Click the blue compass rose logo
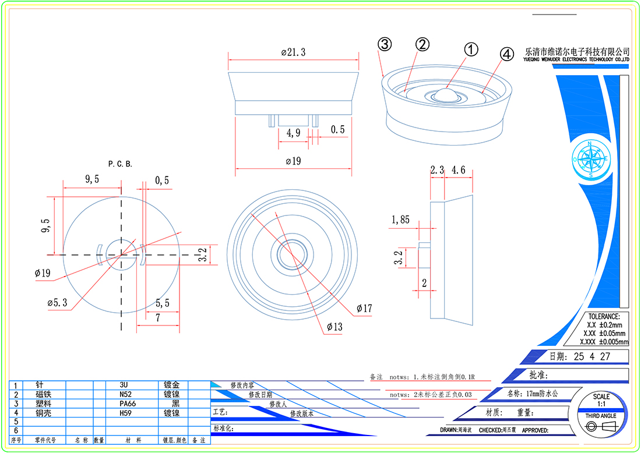 (591, 159)
